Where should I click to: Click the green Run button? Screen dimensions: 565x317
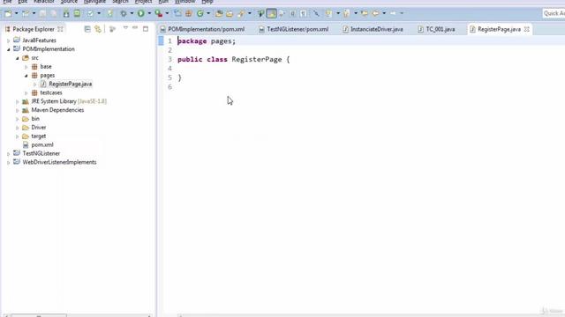tap(141, 14)
